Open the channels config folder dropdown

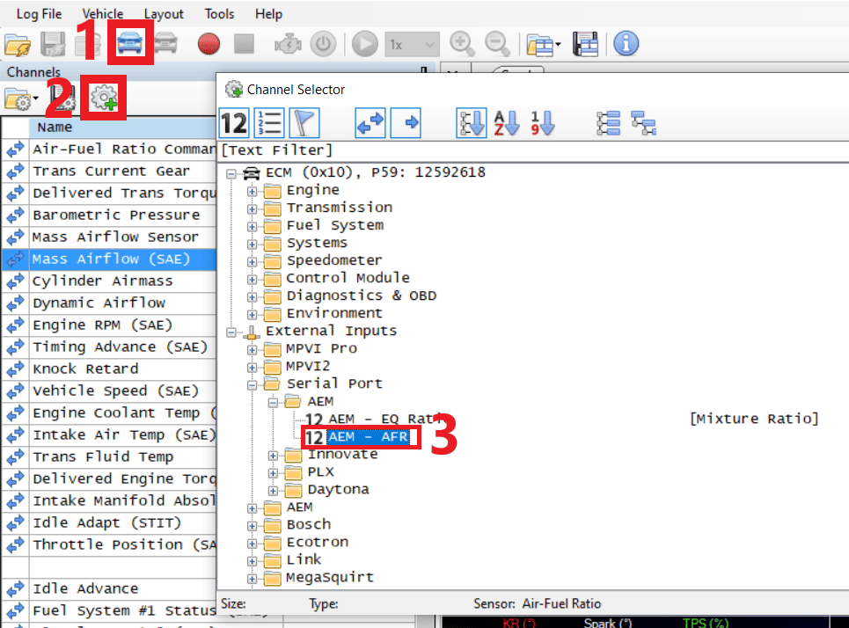pyautogui.click(x=22, y=99)
